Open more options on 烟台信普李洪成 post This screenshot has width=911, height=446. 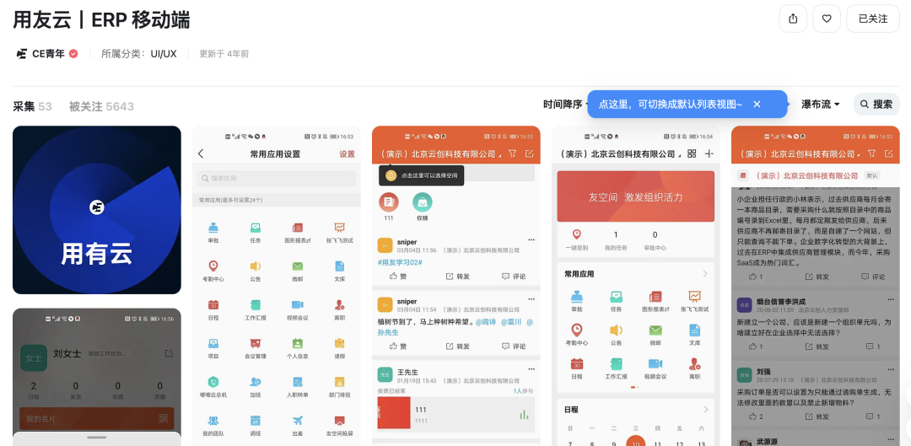tap(891, 298)
